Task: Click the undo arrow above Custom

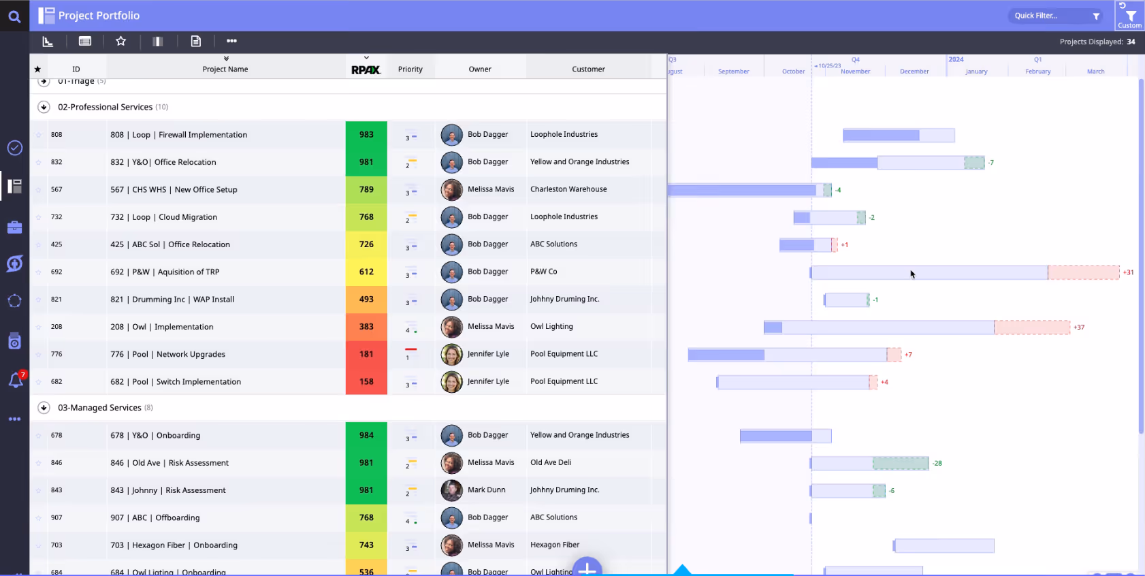Action: point(1123,5)
